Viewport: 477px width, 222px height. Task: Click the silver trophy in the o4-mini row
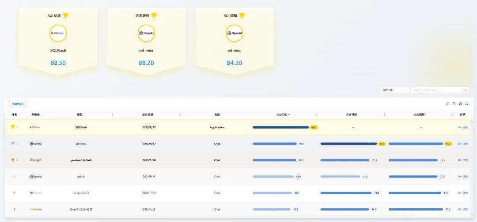12,144
